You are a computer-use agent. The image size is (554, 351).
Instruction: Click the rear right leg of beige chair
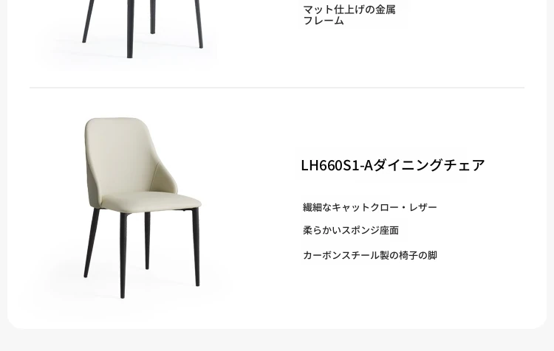point(196,247)
